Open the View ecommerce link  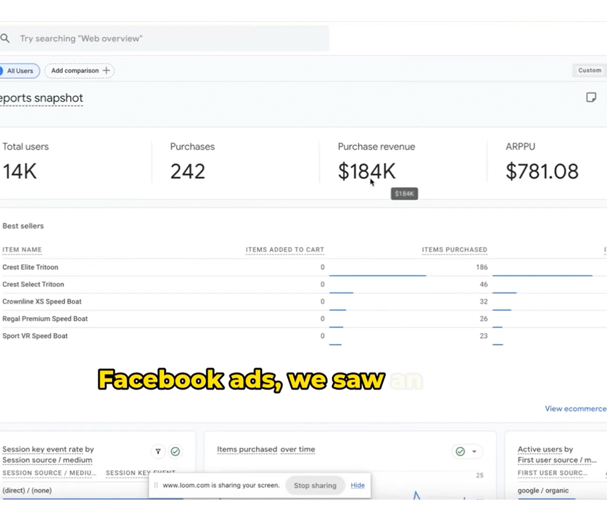[x=575, y=408]
